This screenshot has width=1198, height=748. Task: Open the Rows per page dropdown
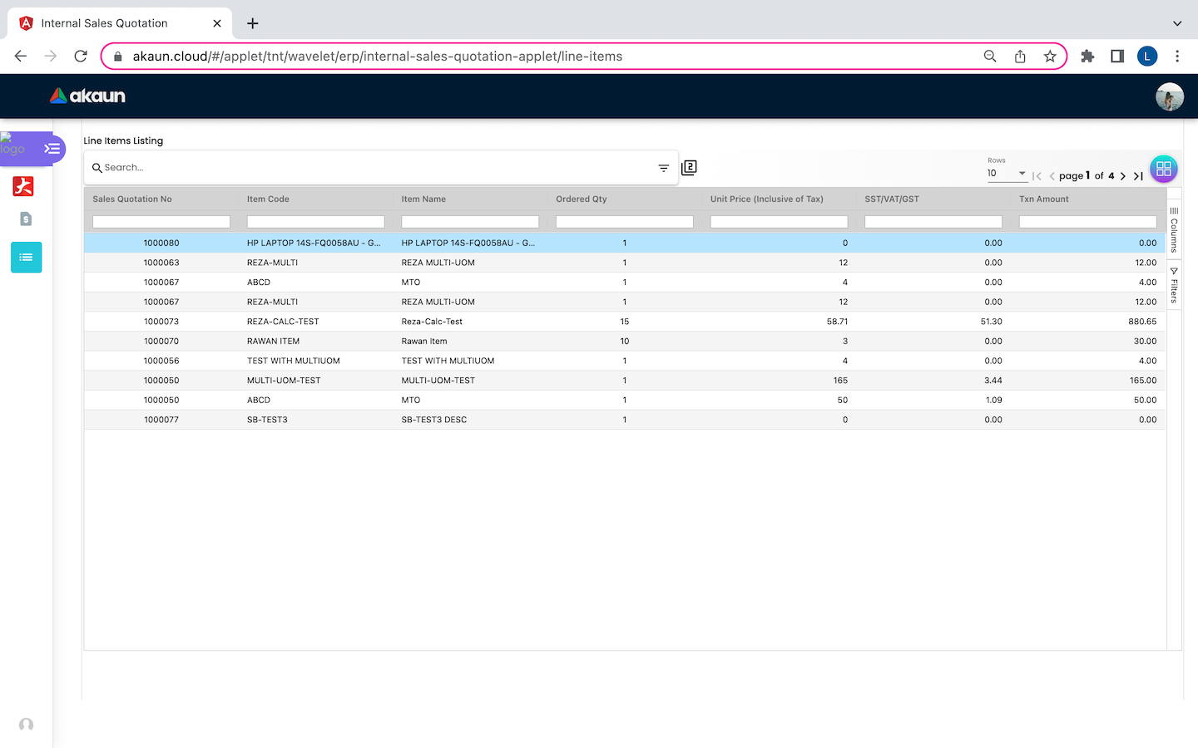tap(1007, 173)
